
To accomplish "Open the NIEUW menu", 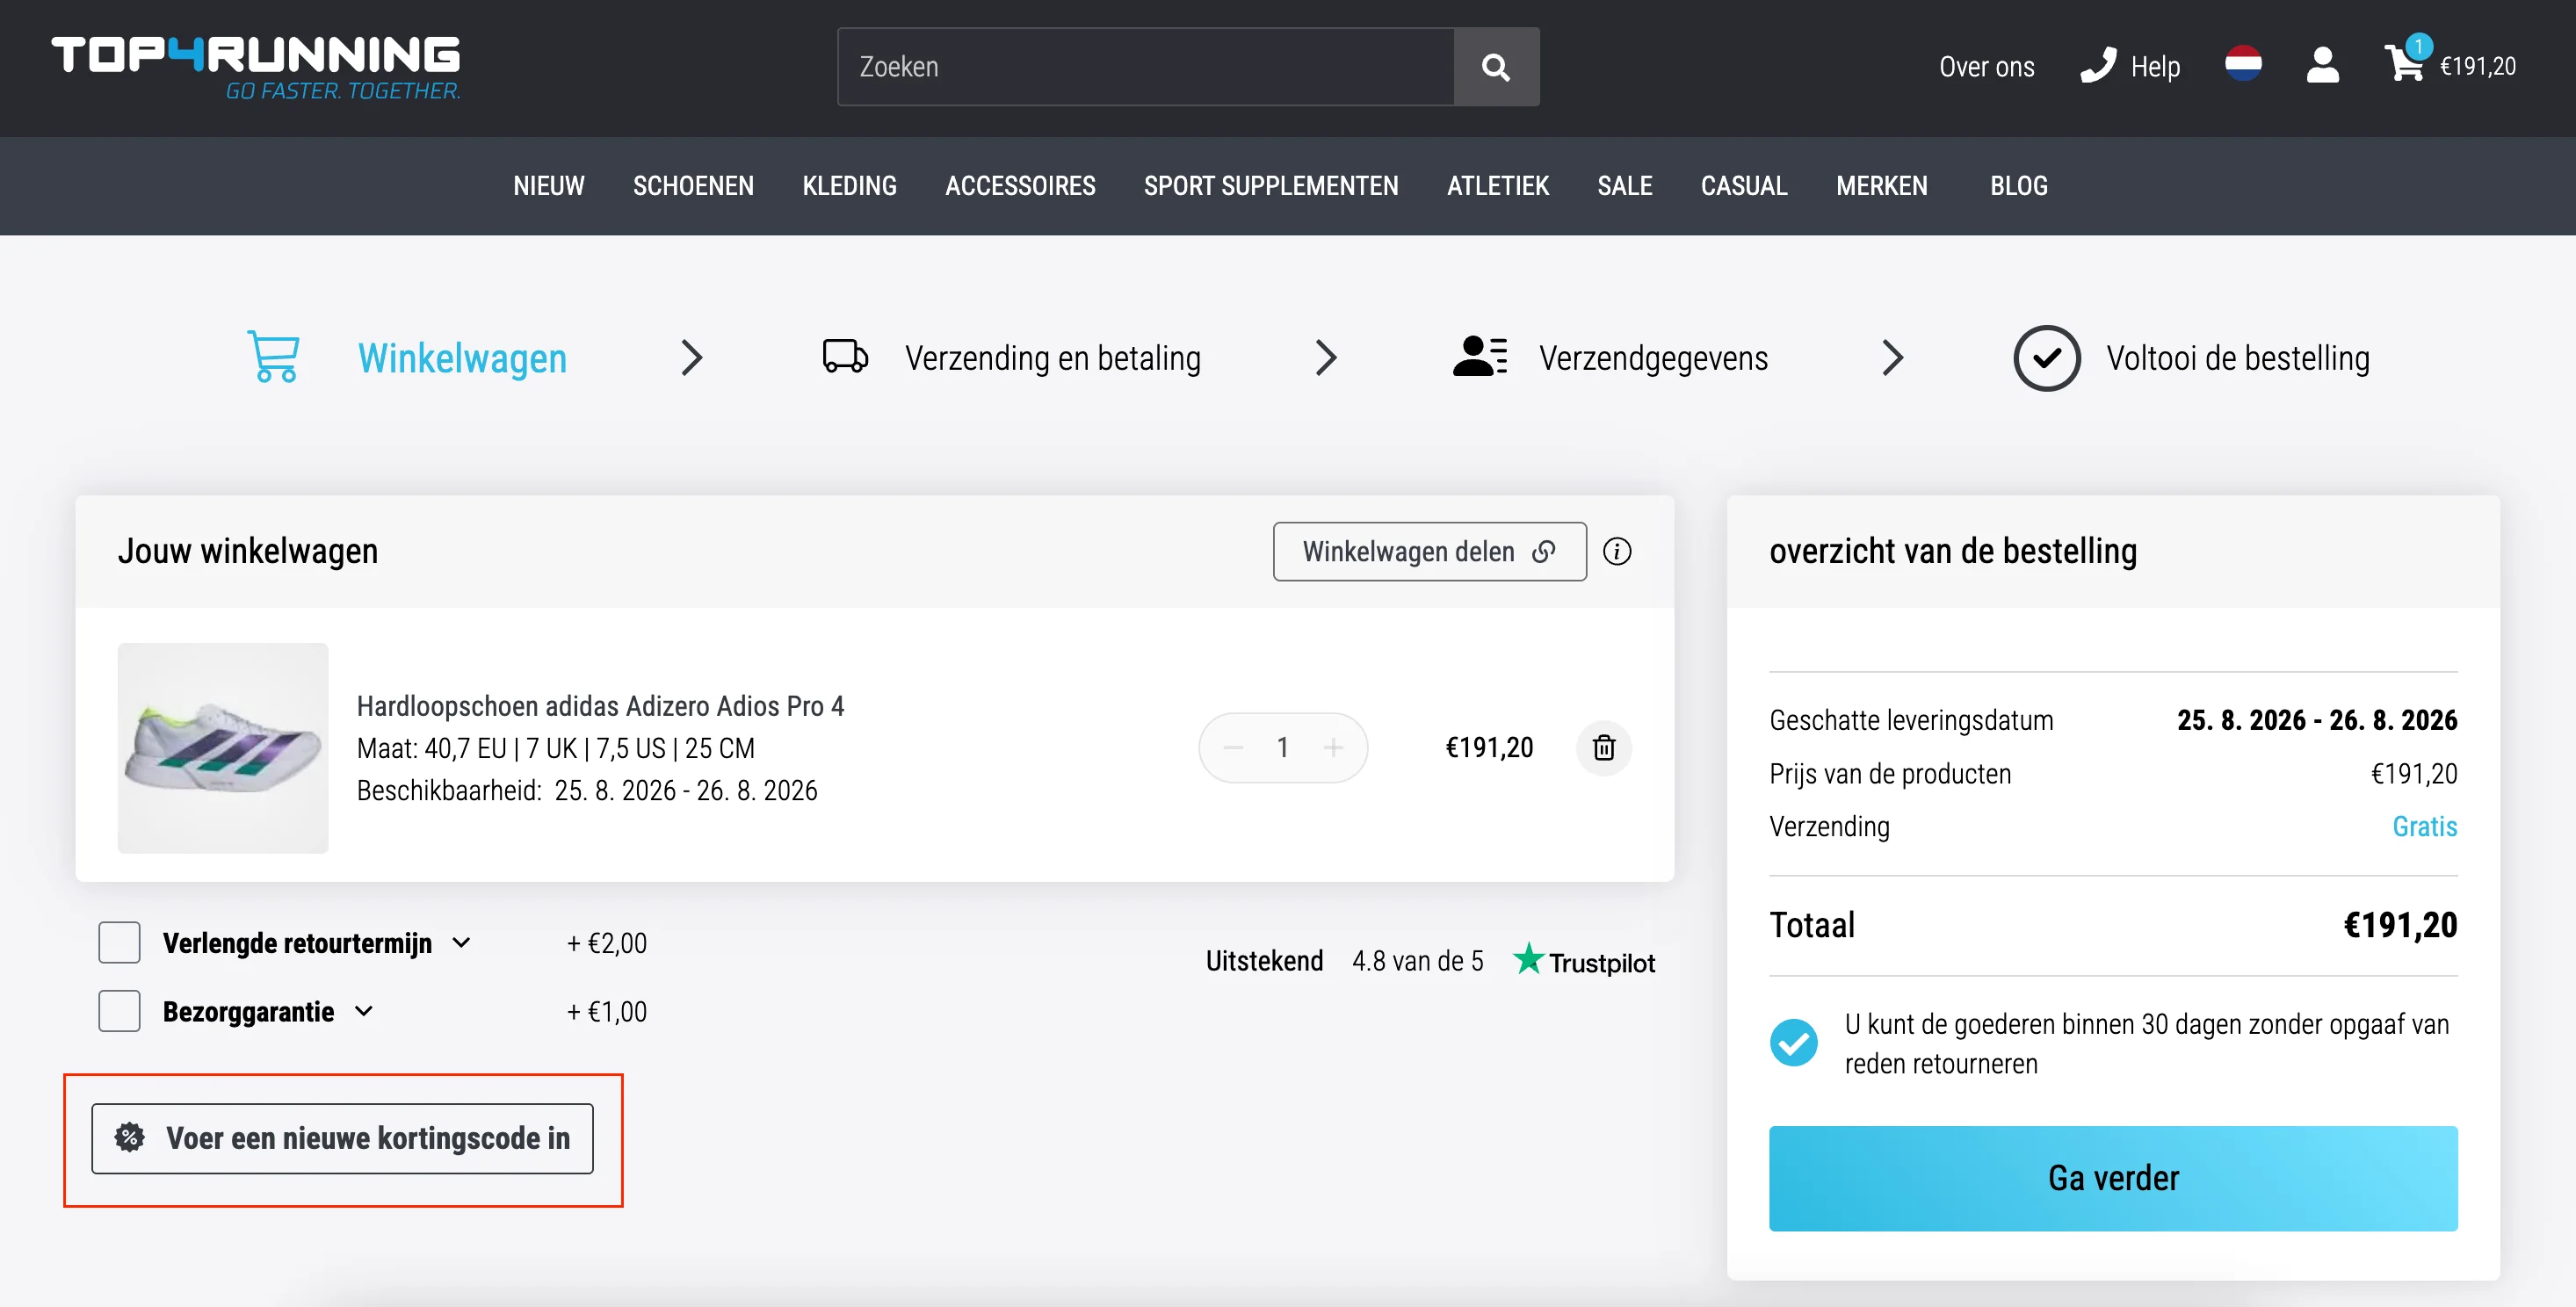I will coord(549,186).
